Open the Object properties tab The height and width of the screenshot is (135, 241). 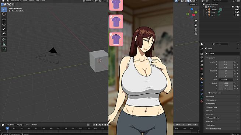point(202,79)
